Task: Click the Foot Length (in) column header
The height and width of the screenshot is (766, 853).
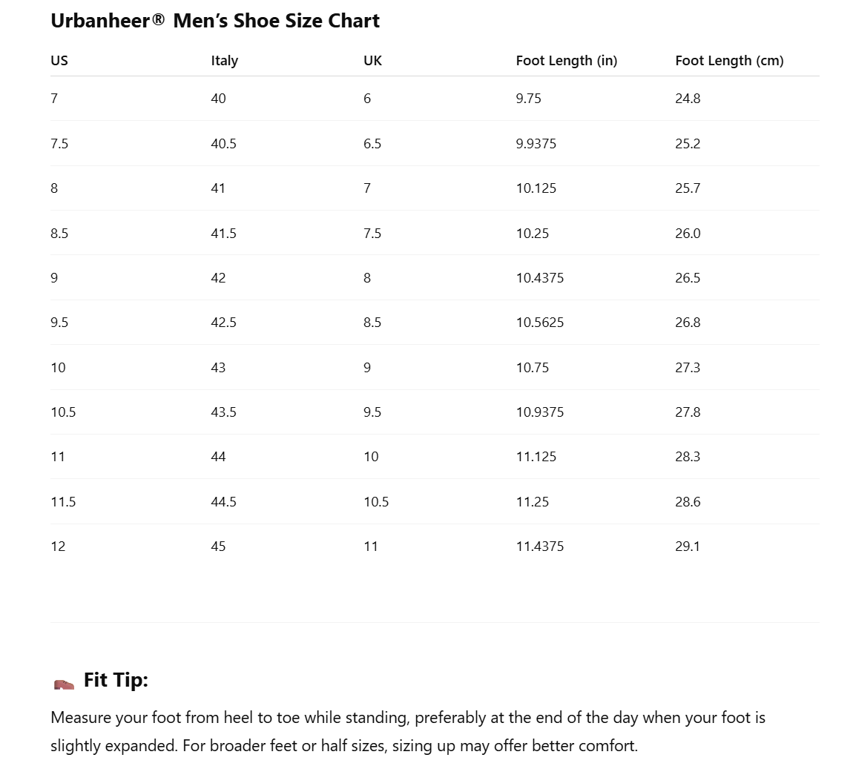Action: [x=566, y=61]
